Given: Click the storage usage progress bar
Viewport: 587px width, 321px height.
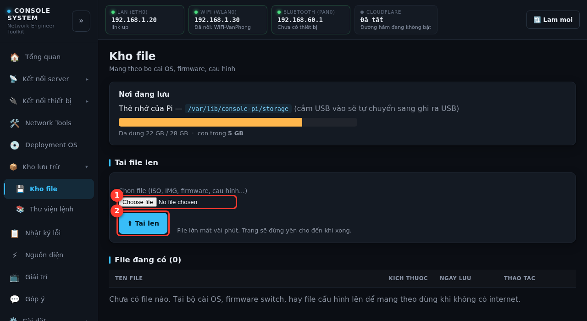Looking at the screenshot, I should 238,122.
